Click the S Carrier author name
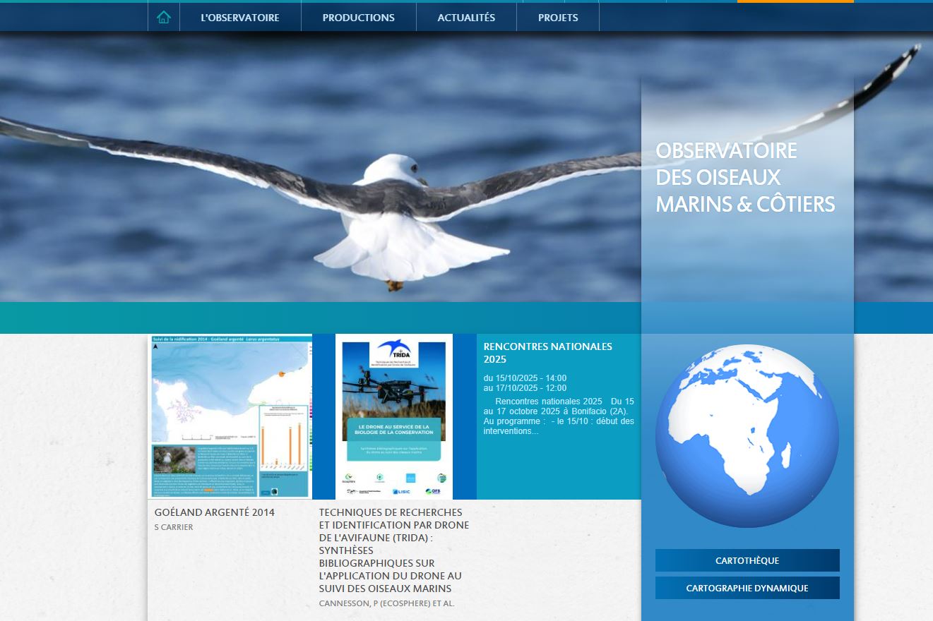The image size is (933, 621). pyautogui.click(x=174, y=527)
